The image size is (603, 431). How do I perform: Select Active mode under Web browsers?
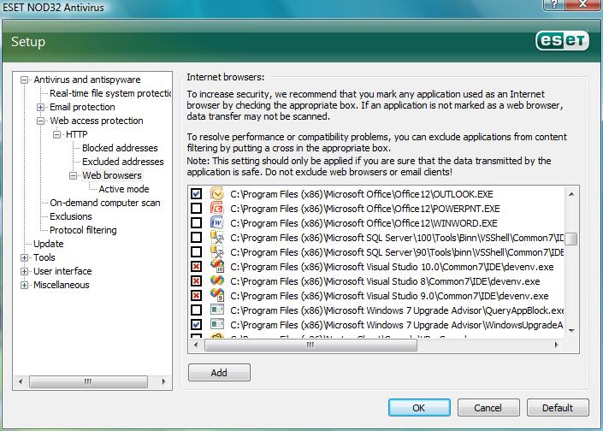pyautogui.click(x=124, y=189)
